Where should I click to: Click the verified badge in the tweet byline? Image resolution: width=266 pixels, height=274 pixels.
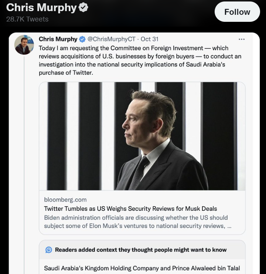83,39
